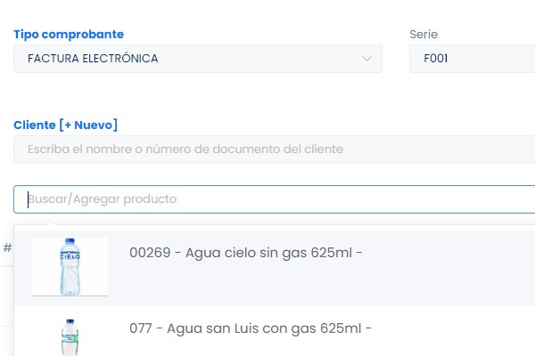Screen dimensions: 535x356
Task: Select the FACTURA ELECTRÓNICA selected value text
Action: [93, 59]
